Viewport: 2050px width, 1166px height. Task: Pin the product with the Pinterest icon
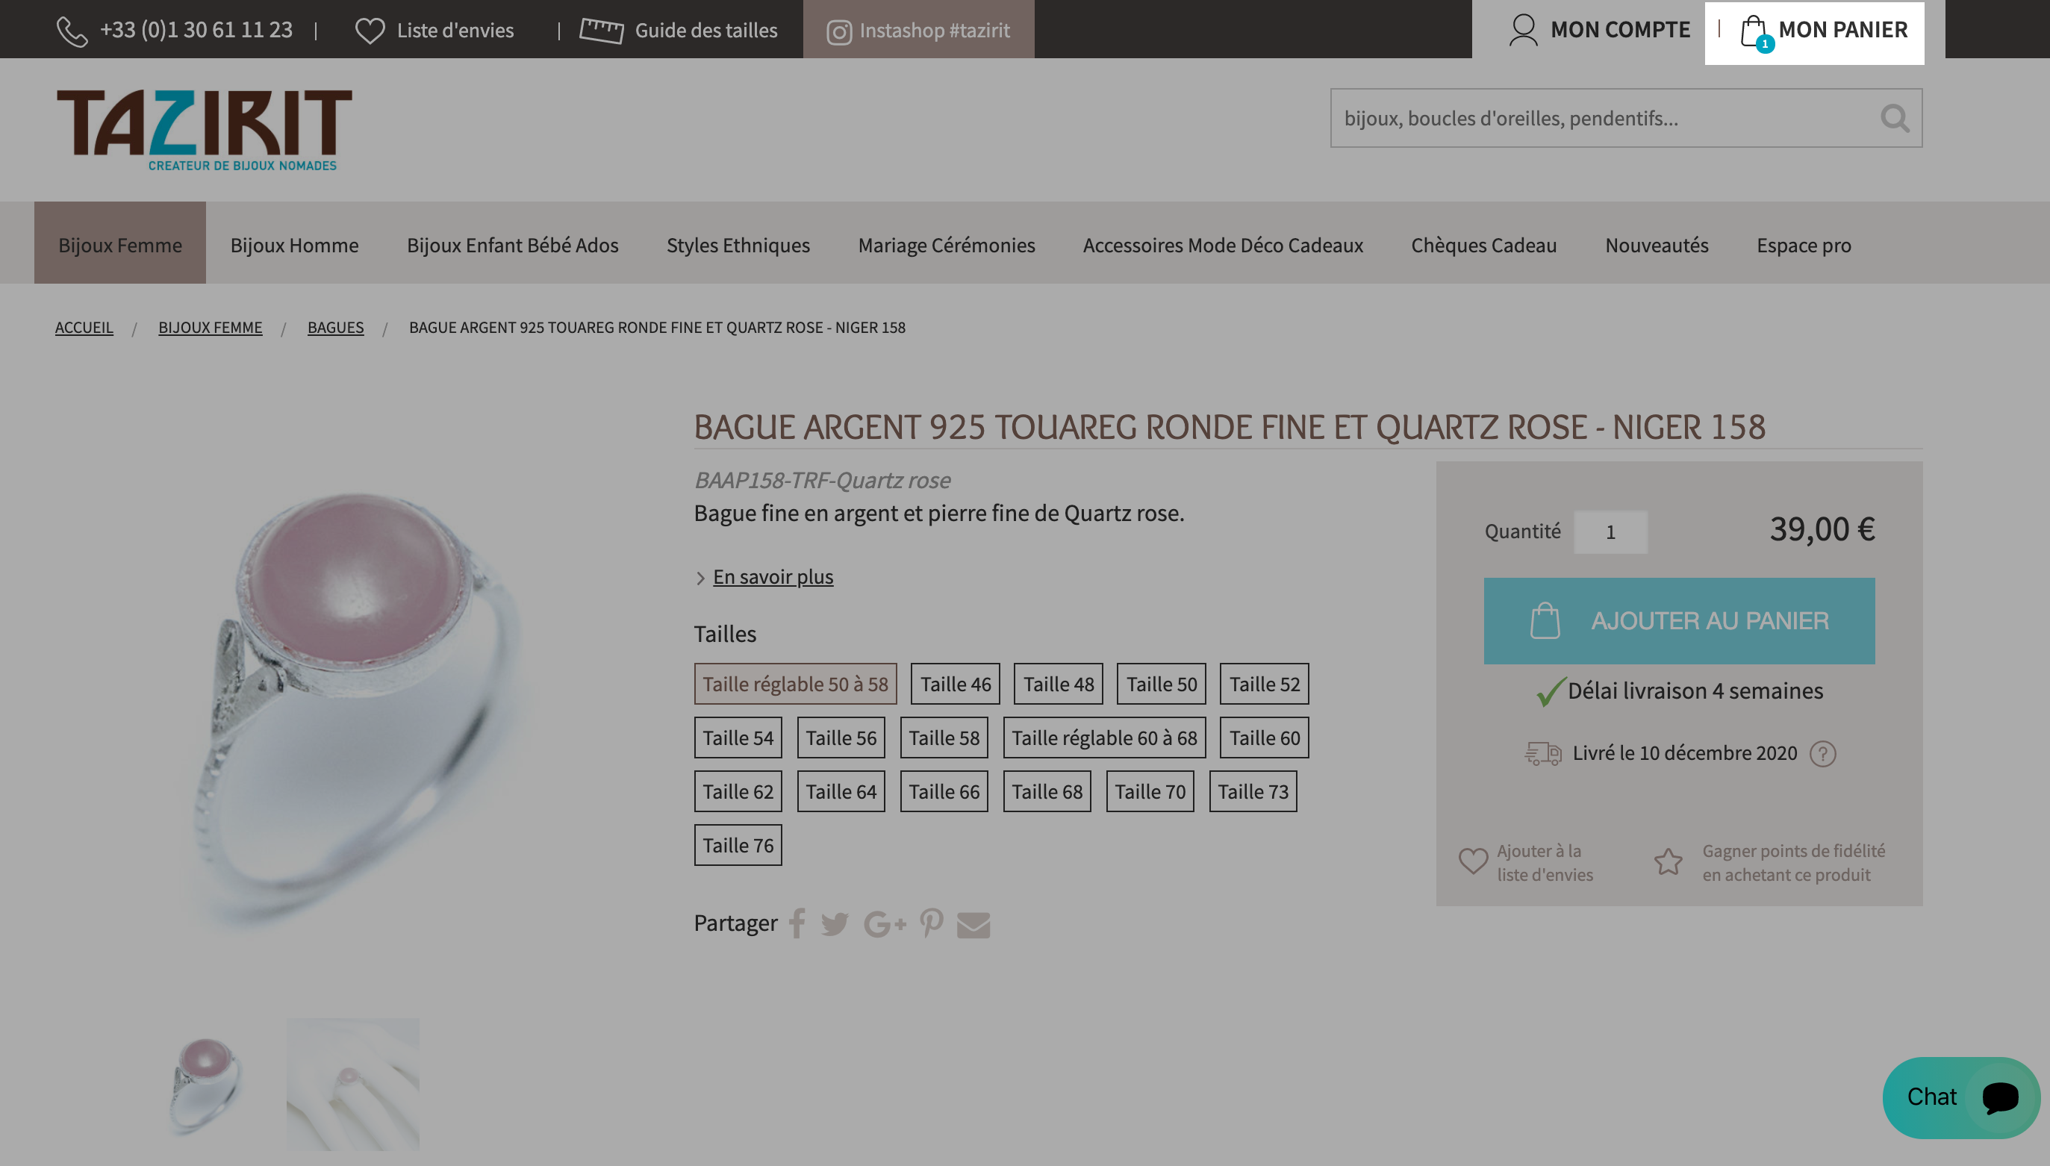(x=931, y=923)
